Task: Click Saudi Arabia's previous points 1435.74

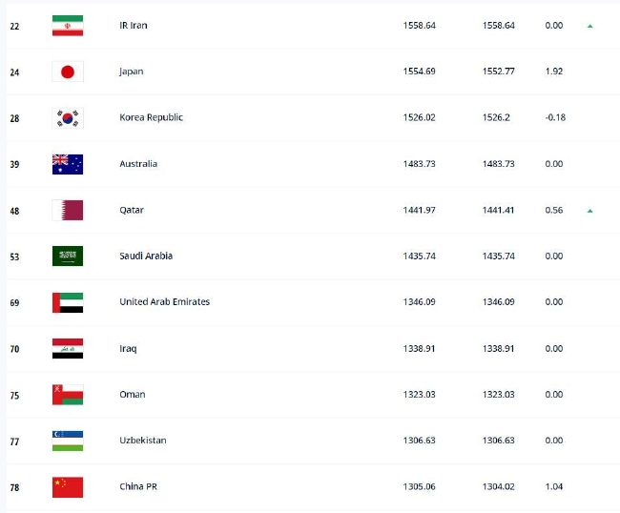Action: coord(498,256)
